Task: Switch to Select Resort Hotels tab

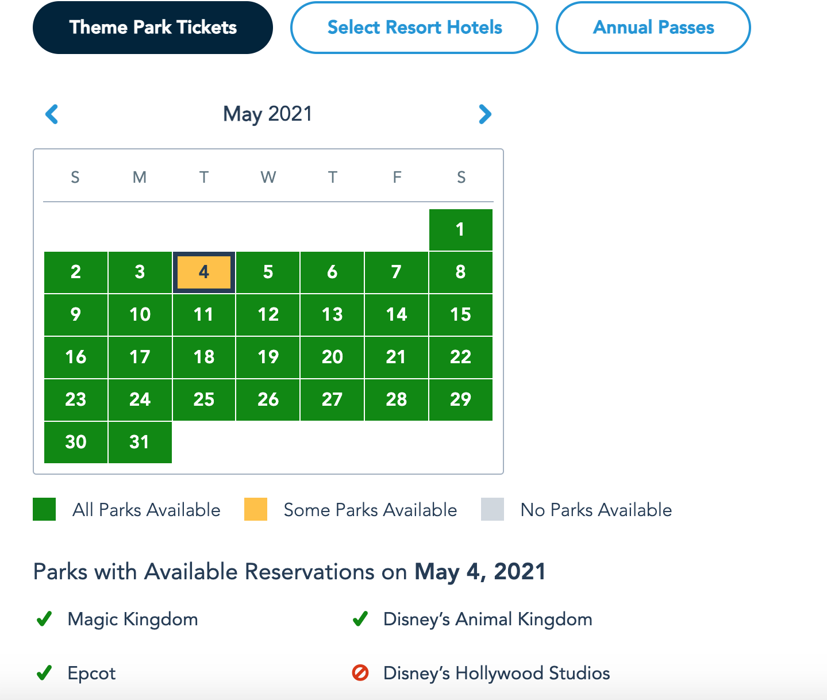Action: (414, 28)
